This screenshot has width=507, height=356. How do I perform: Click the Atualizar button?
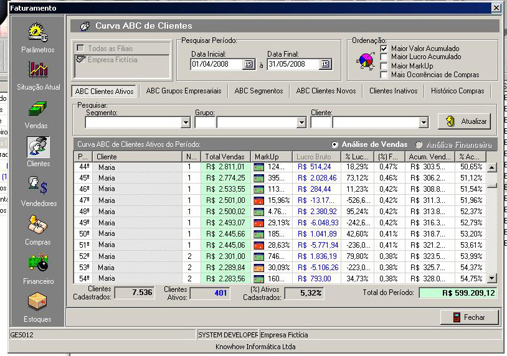point(464,121)
